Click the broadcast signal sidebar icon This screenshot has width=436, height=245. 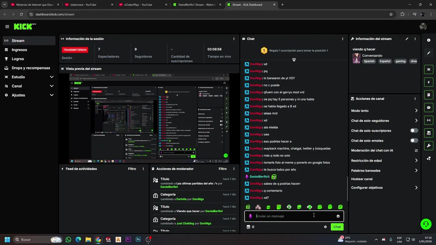click(429, 120)
